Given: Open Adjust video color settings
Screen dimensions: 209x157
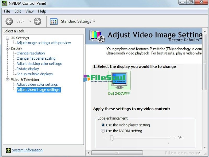Looking at the screenshot, I should click(37, 85).
